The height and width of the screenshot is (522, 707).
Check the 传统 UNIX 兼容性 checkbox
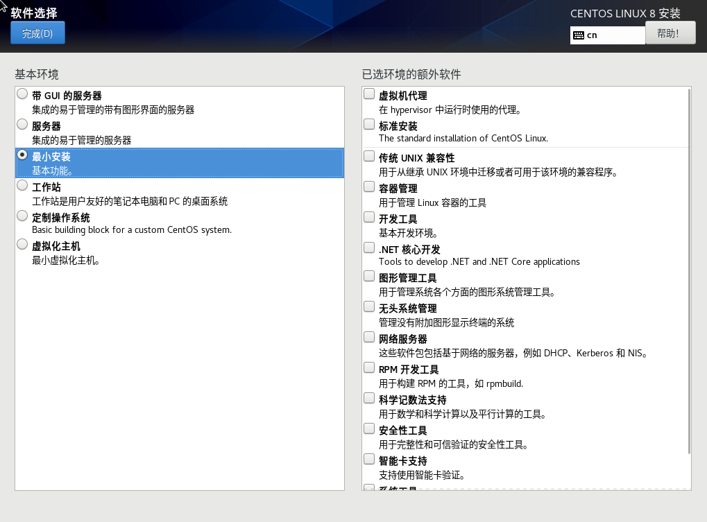369,156
